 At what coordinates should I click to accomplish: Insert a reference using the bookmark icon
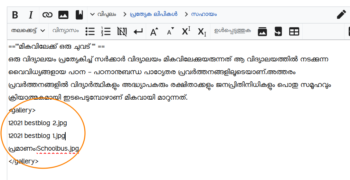click(x=79, y=15)
